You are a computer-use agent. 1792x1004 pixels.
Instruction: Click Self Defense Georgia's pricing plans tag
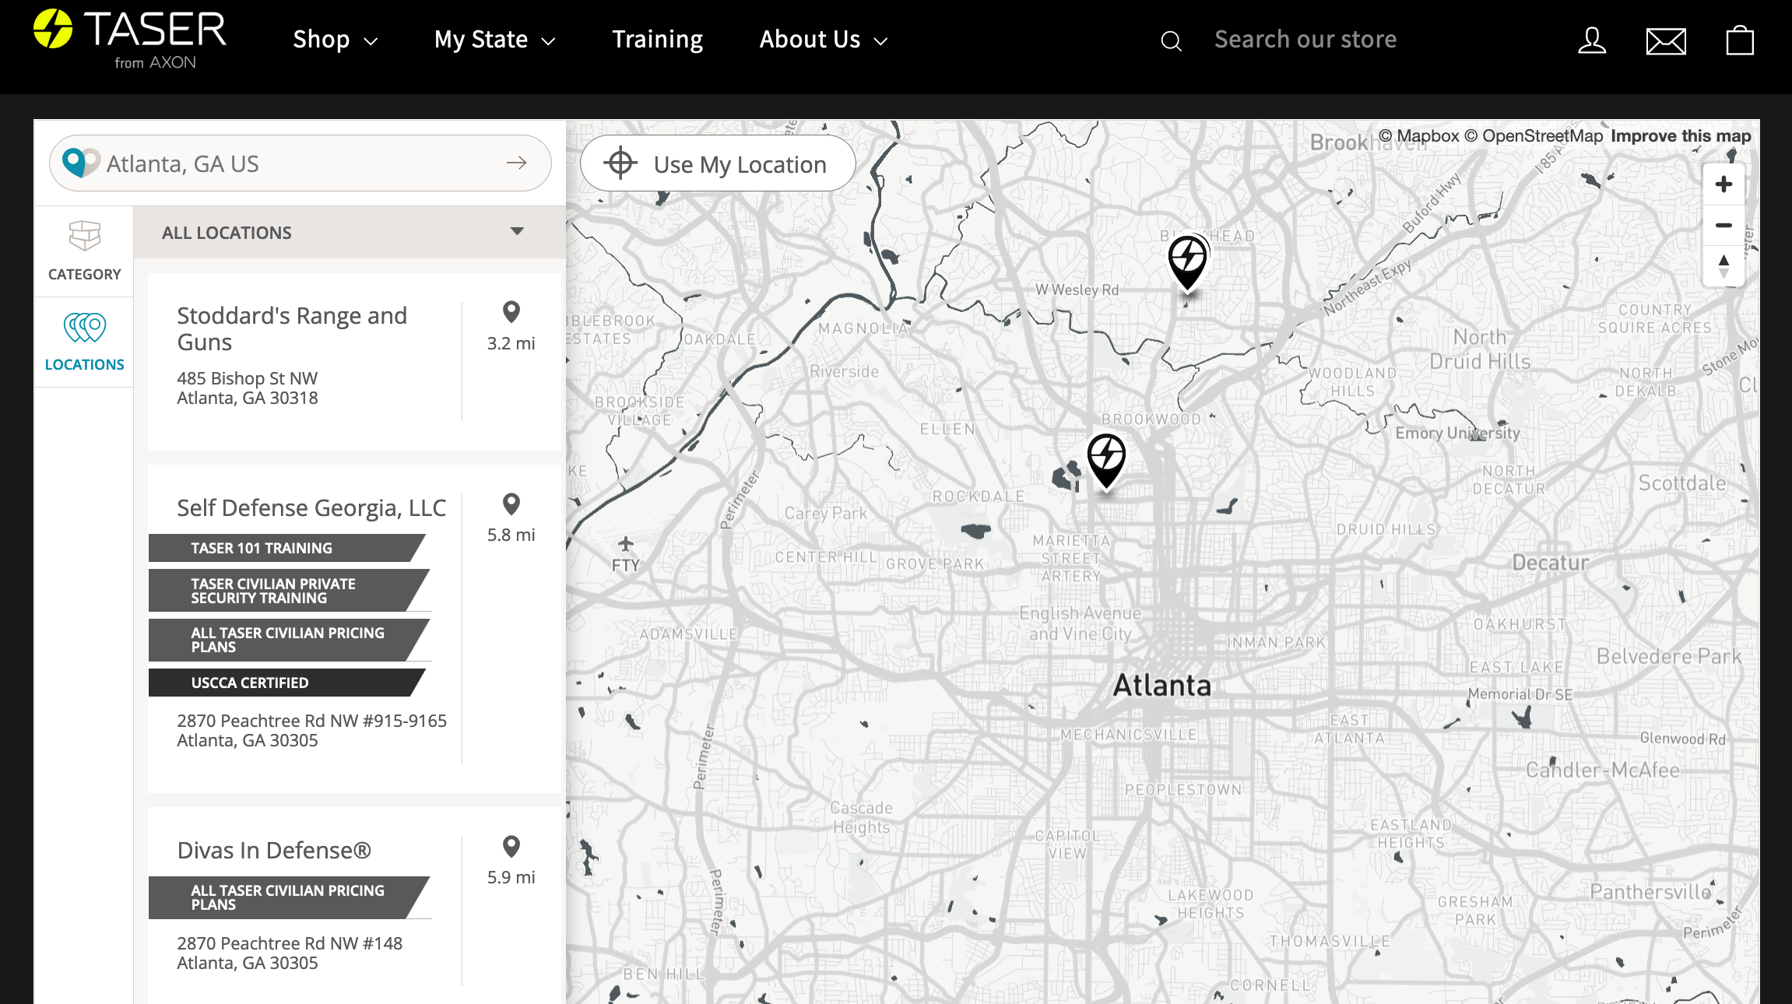click(289, 640)
